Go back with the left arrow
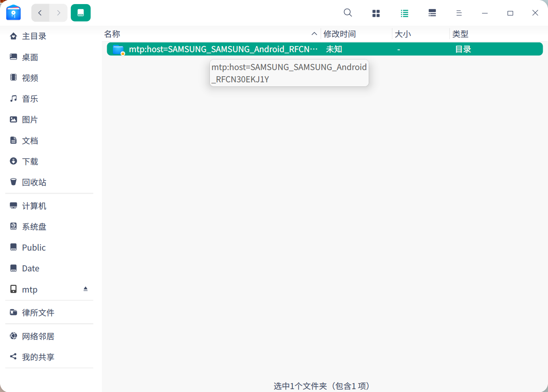 click(40, 13)
